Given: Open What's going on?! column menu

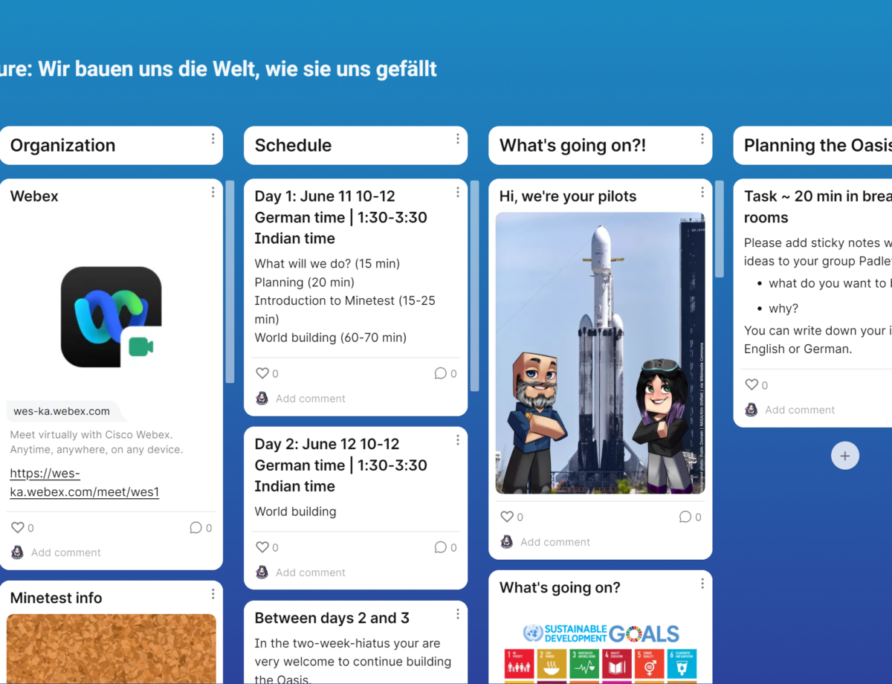Looking at the screenshot, I should pos(702,139).
